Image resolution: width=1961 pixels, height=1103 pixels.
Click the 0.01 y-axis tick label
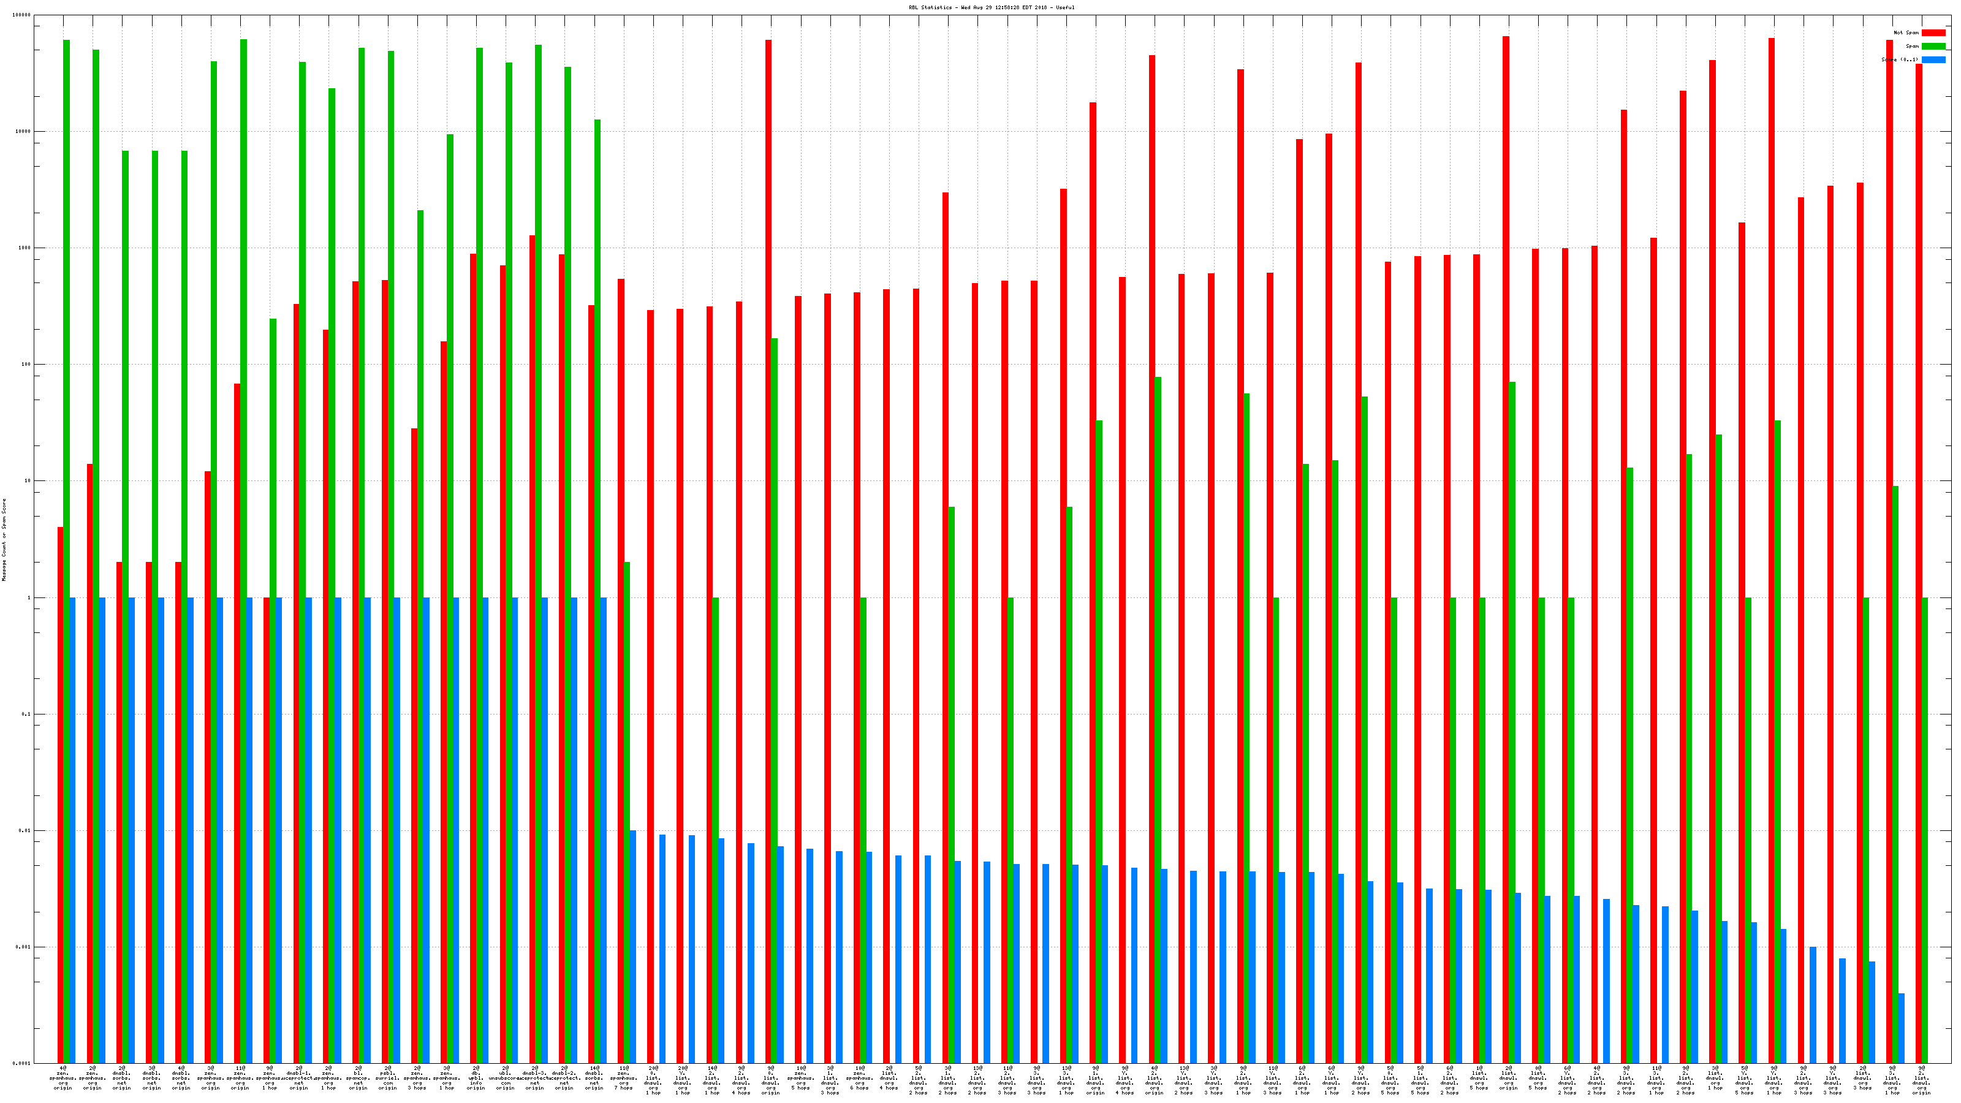coord(25,830)
